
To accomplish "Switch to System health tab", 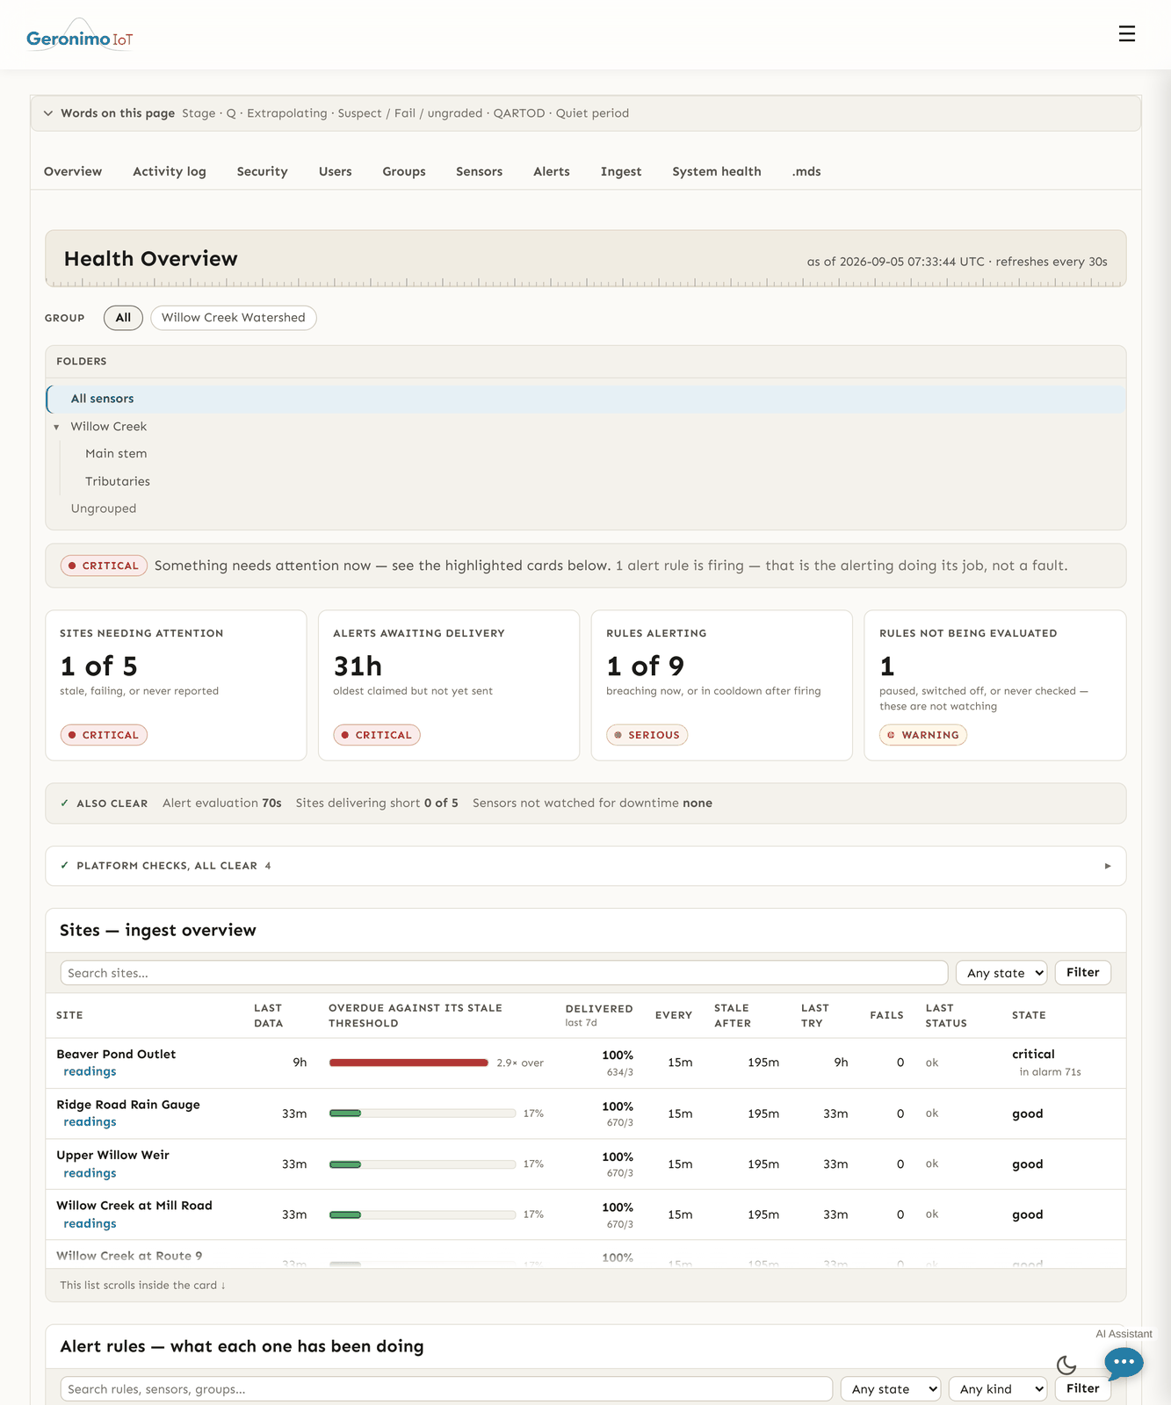I will click(717, 171).
